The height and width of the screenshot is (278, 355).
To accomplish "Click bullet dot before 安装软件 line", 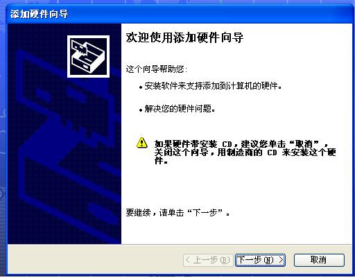I will (x=141, y=87).
